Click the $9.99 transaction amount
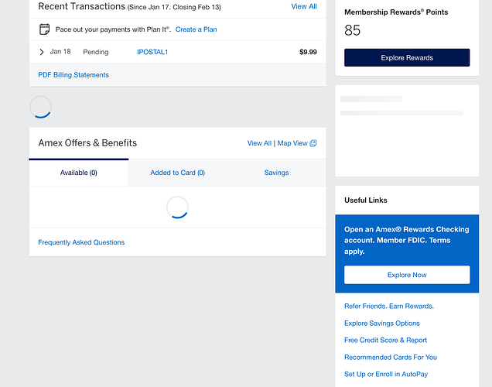Screen dimensions: 492x387 click(x=308, y=52)
